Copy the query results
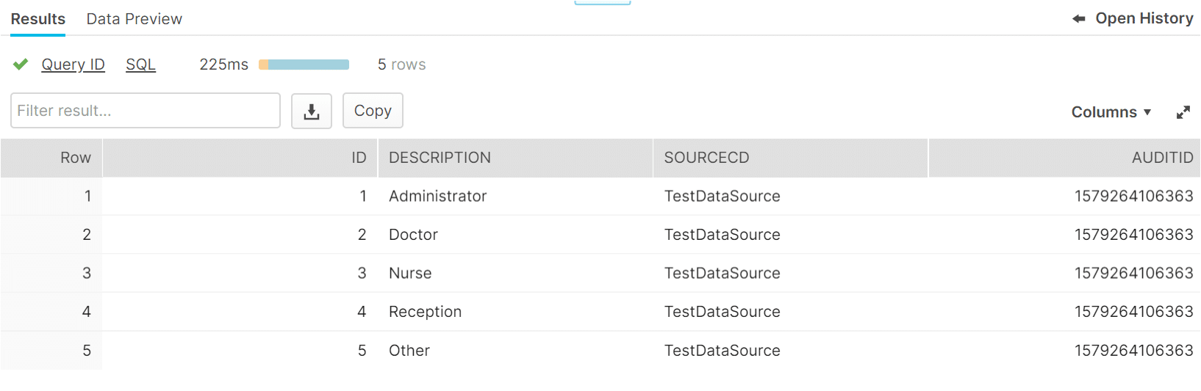Viewport: 1201px width, 391px height. point(373,111)
